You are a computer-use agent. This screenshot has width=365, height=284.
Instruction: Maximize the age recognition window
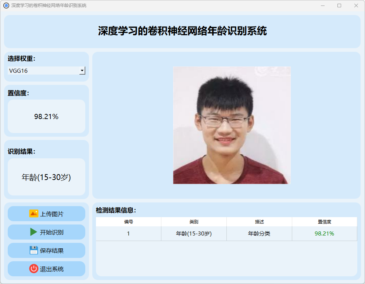coord(339,6)
